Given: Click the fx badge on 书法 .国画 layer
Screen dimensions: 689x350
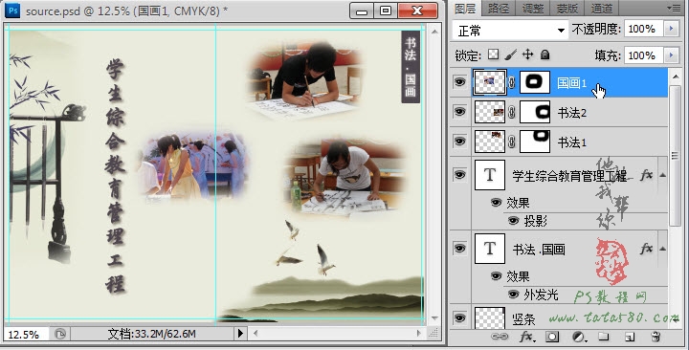Looking at the screenshot, I should pos(646,249).
